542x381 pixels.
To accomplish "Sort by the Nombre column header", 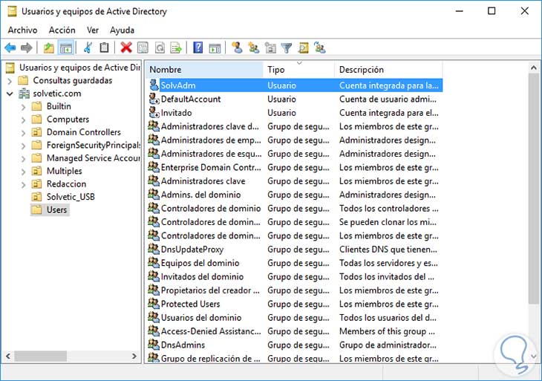I will 204,70.
